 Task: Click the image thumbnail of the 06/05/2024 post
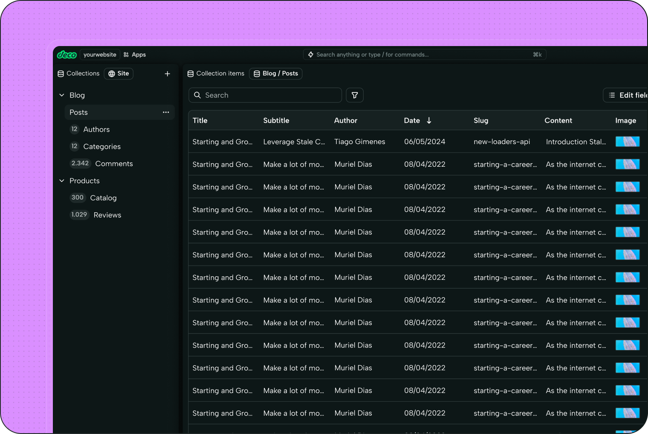click(x=627, y=142)
